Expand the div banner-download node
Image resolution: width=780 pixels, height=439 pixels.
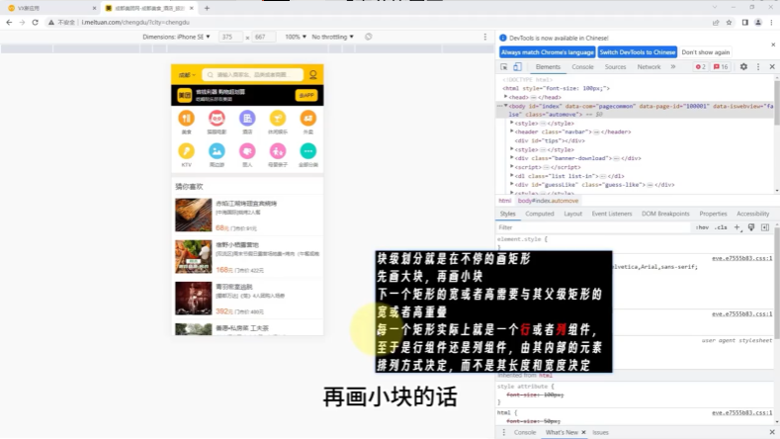pyautogui.click(x=512, y=158)
